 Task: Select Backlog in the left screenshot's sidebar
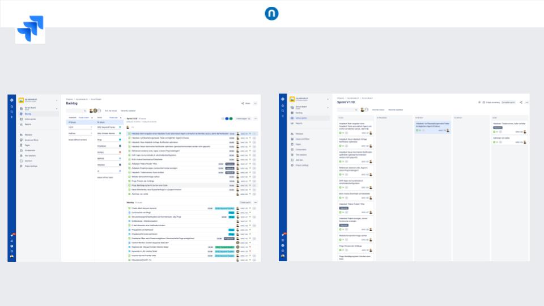(x=28, y=114)
